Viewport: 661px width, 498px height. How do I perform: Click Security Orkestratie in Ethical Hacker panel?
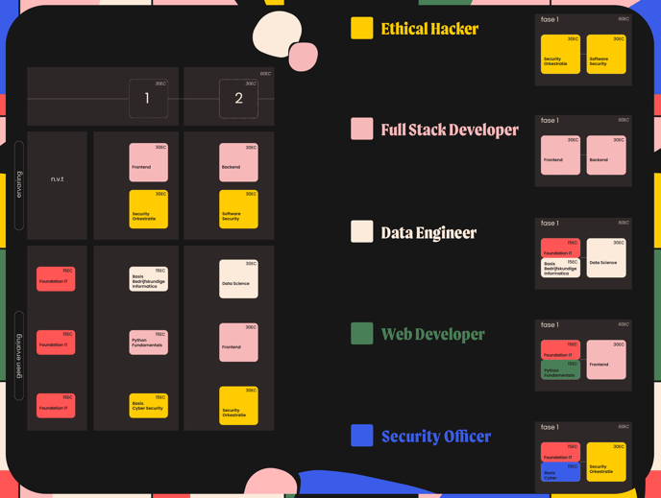pos(560,55)
